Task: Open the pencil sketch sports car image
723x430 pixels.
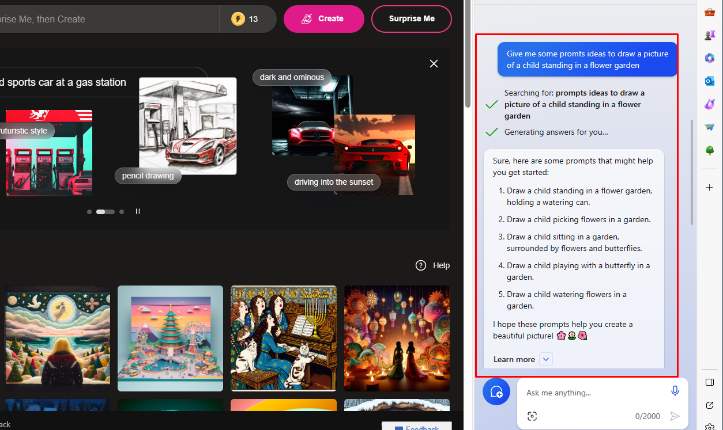Action: pos(188,126)
